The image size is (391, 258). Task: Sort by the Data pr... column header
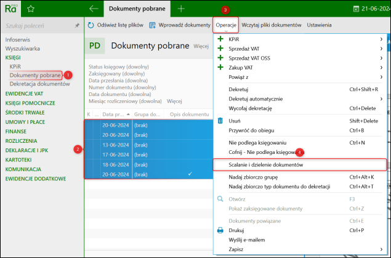(116, 115)
